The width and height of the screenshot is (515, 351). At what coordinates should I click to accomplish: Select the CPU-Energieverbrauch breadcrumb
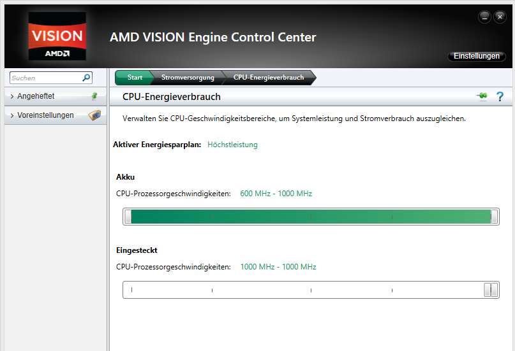click(268, 78)
